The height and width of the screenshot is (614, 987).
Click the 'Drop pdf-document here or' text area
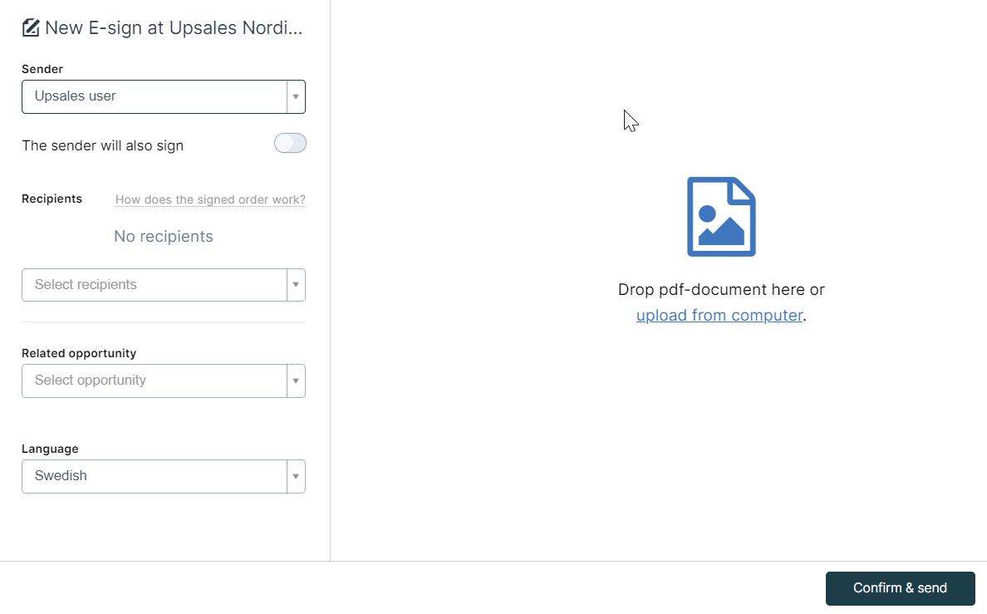point(721,290)
